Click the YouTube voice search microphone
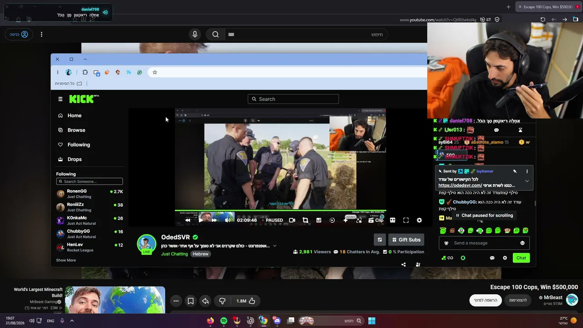 point(195,34)
